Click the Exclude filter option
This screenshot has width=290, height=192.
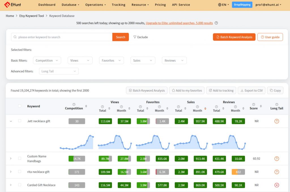click(140, 37)
